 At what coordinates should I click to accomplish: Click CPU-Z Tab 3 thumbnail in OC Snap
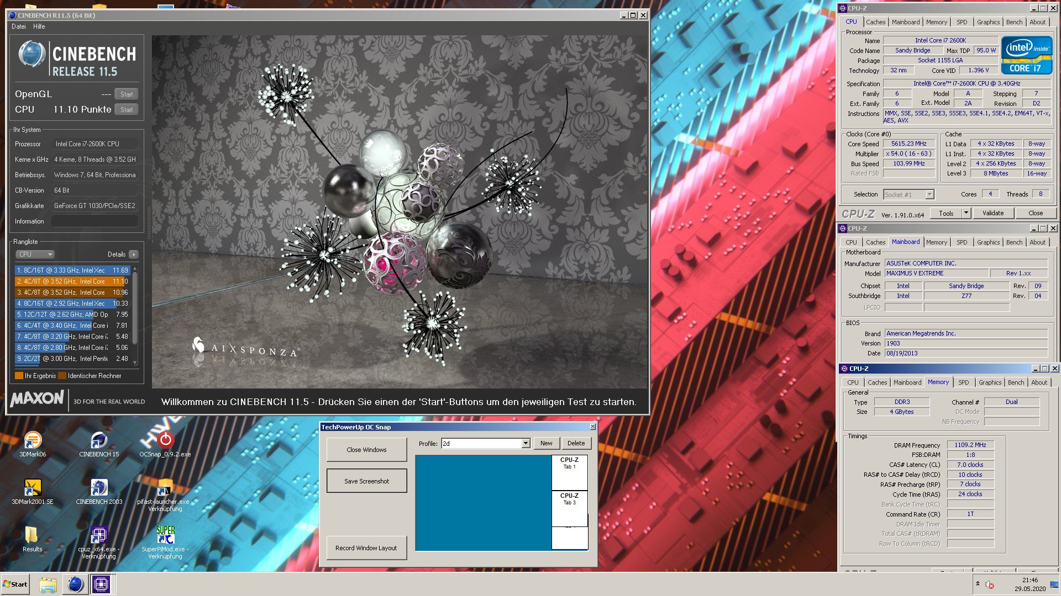[x=569, y=508]
